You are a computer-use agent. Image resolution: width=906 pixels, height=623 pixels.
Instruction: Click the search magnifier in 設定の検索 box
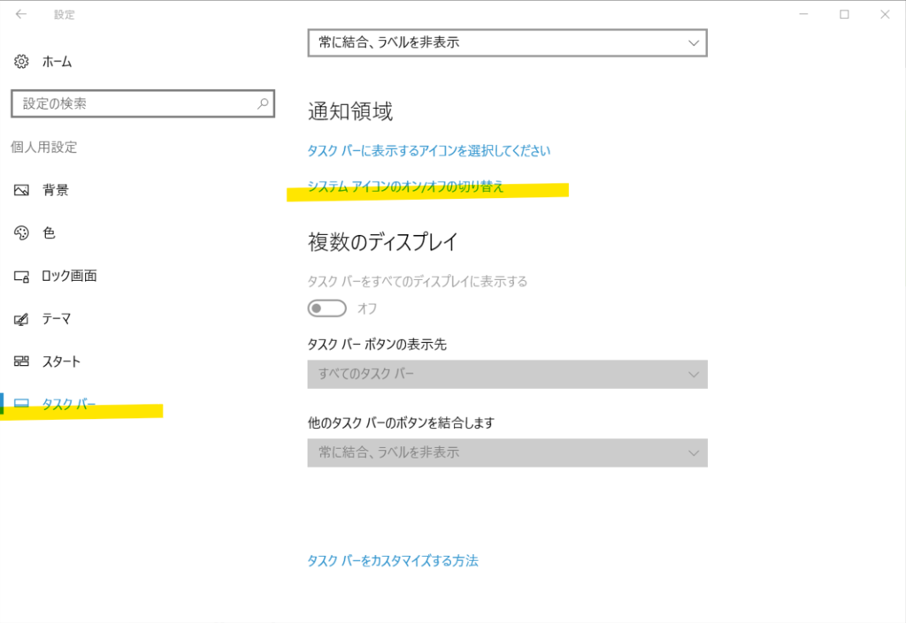pos(261,103)
